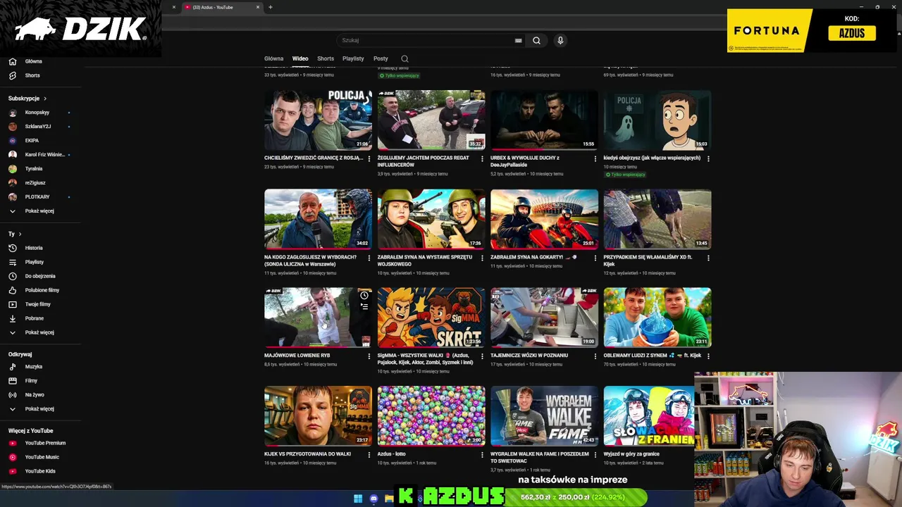Viewport: 902px width, 507px height.
Task: Open a new browser tab with plus
Action: [271, 7]
